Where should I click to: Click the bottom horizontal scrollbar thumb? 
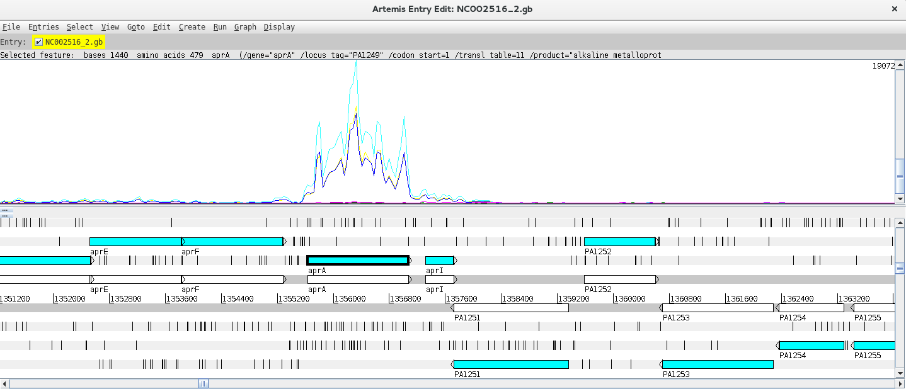coord(202,383)
